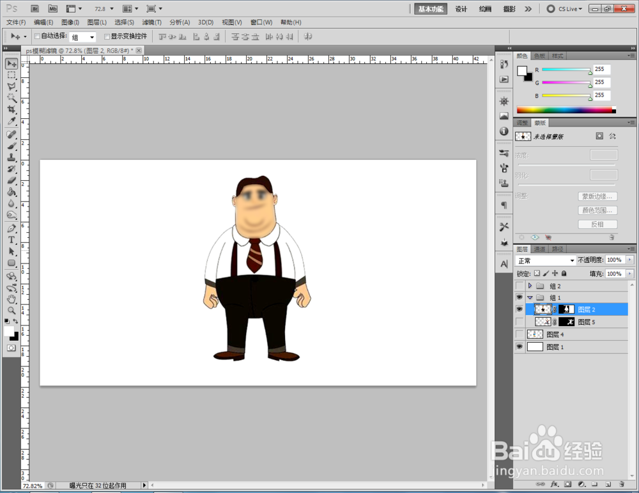639x493 pixels.
Task: Select the Brush tool
Action: pyautogui.click(x=12, y=146)
